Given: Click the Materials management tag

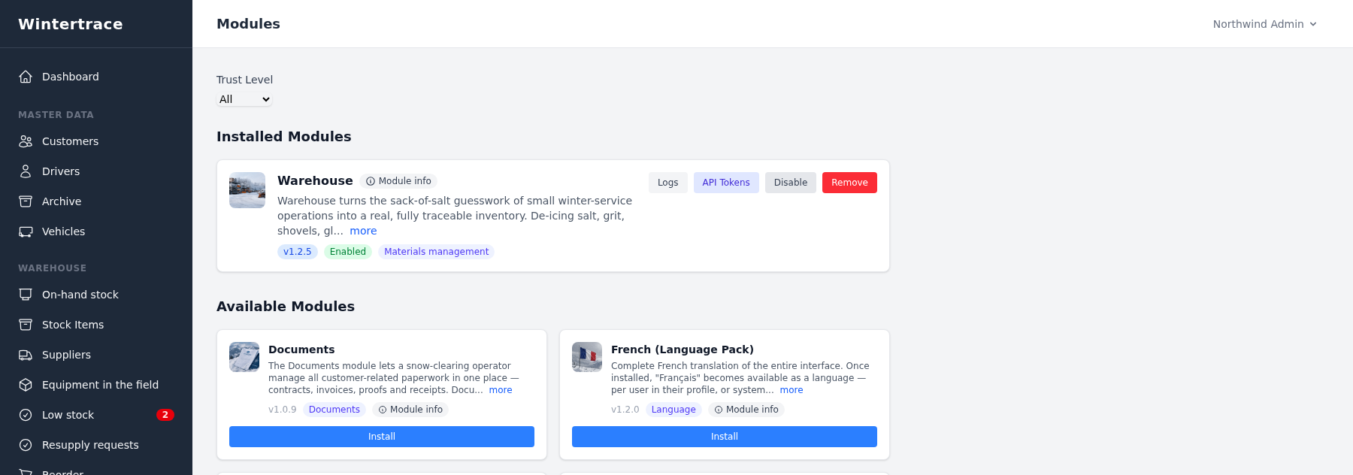Looking at the screenshot, I should coord(436,252).
